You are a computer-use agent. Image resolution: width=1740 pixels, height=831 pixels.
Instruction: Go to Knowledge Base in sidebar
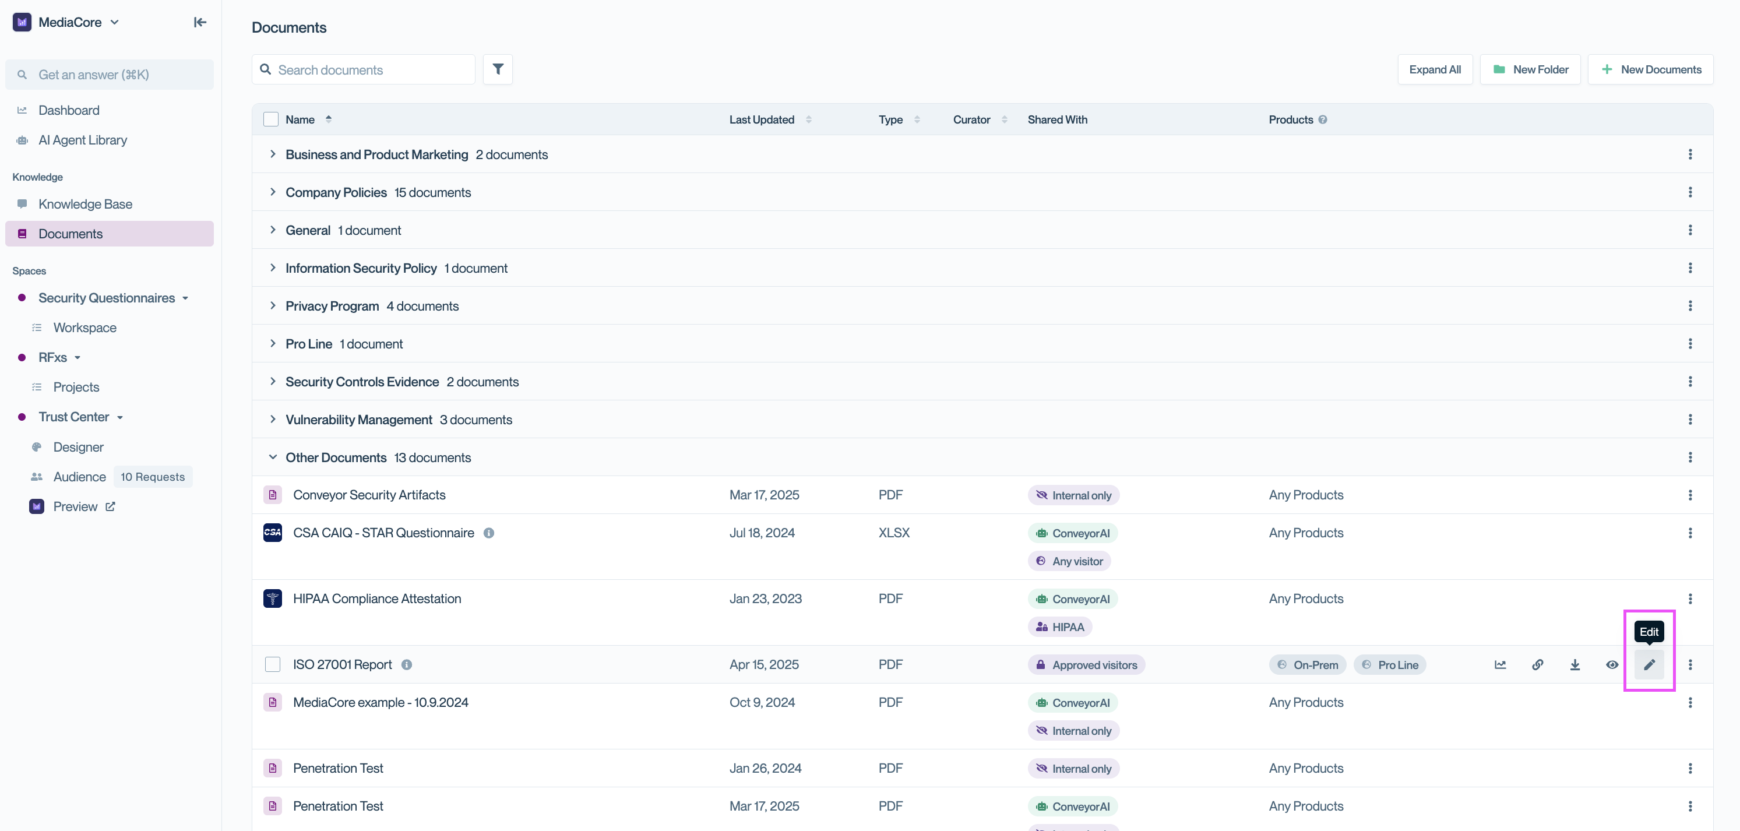click(x=85, y=204)
